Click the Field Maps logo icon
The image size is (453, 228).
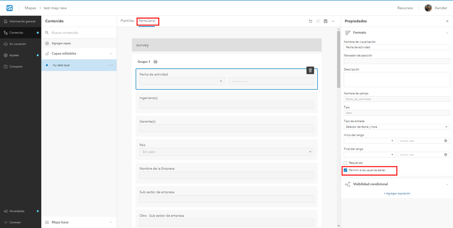coord(9,8)
